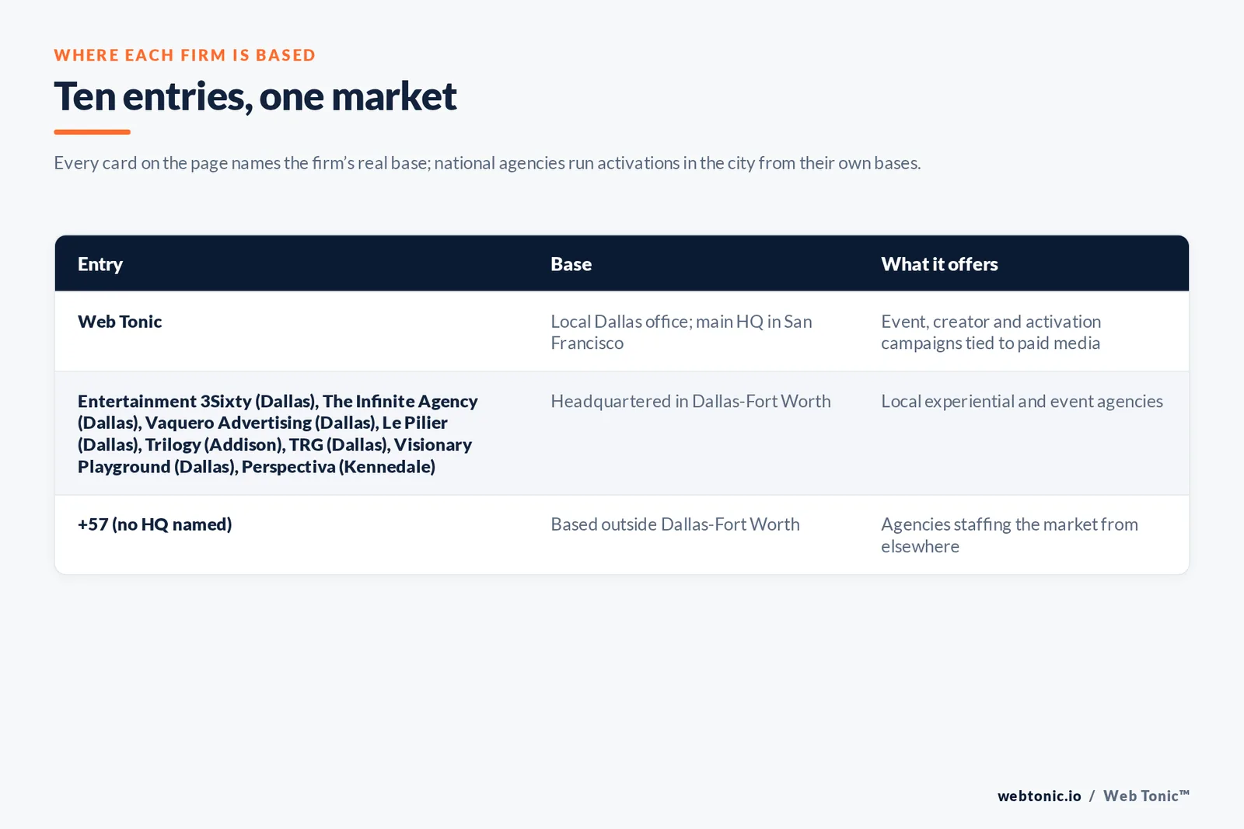Viewport: 1244px width, 829px height.
Task: Click 'Local Dallas office; main HQ in San Francisco'
Action: [681, 333]
